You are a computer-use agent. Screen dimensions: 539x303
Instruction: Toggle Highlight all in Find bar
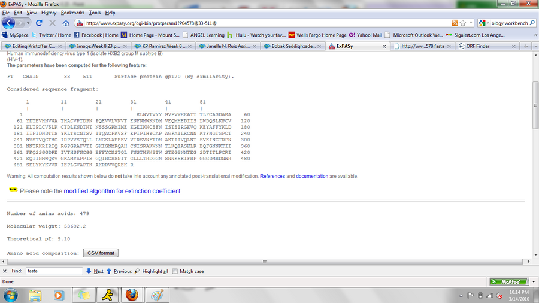(151, 271)
